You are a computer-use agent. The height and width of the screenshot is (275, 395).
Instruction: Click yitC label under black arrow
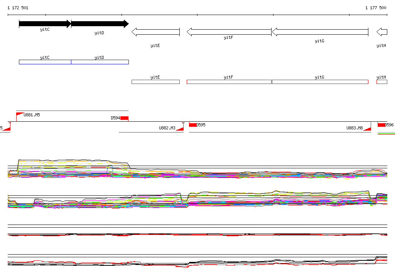point(45,29)
